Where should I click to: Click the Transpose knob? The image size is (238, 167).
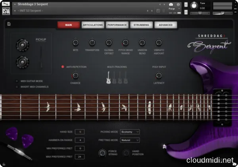[x=92, y=42]
